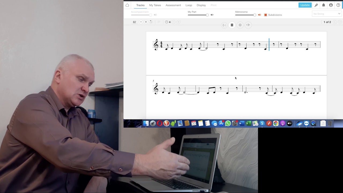Open the help question mark icon
The image size is (343, 193).
(x=338, y=5)
